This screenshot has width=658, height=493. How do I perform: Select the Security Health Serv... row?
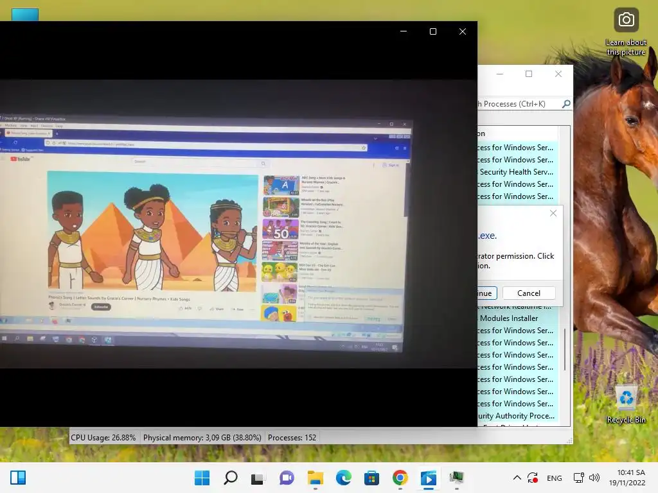(x=518, y=172)
